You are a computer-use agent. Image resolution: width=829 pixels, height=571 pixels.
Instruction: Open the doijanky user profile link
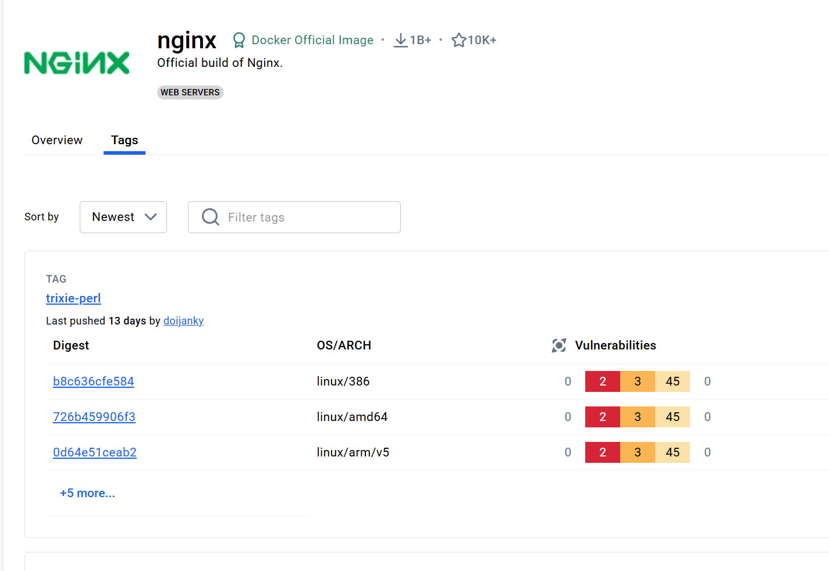[x=183, y=321]
